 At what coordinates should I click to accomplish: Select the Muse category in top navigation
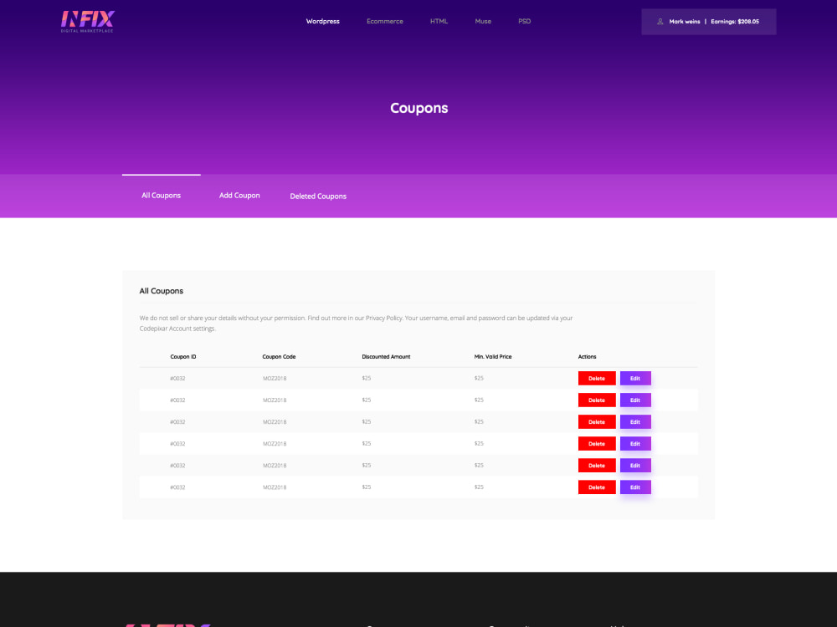[483, 22]
